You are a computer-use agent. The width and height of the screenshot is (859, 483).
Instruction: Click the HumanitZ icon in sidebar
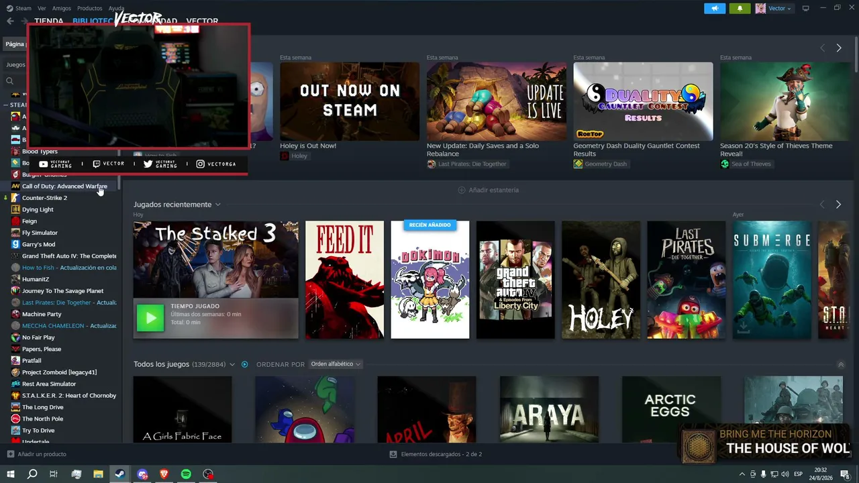coord(15,279)
